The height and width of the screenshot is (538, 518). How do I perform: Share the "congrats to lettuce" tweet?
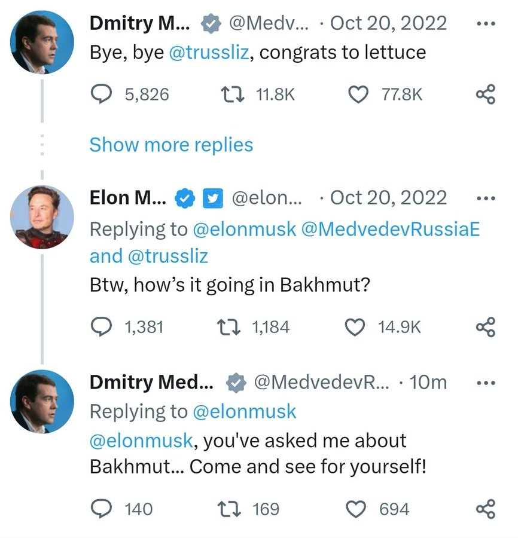[x=485, y=94]
